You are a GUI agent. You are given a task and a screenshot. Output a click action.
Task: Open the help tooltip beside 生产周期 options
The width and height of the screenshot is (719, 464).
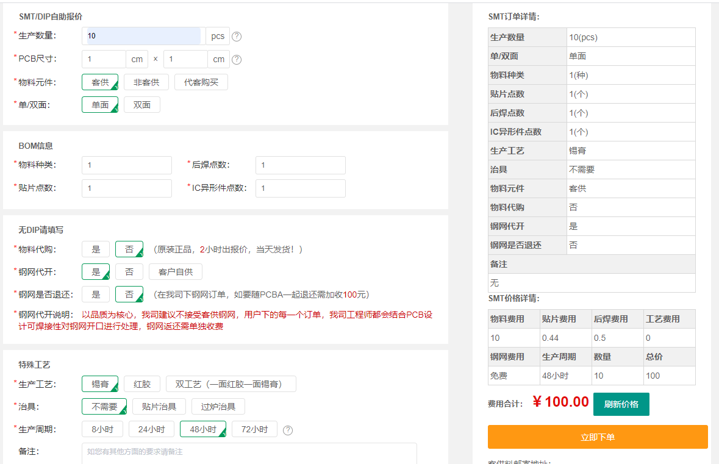coord(287,430)
